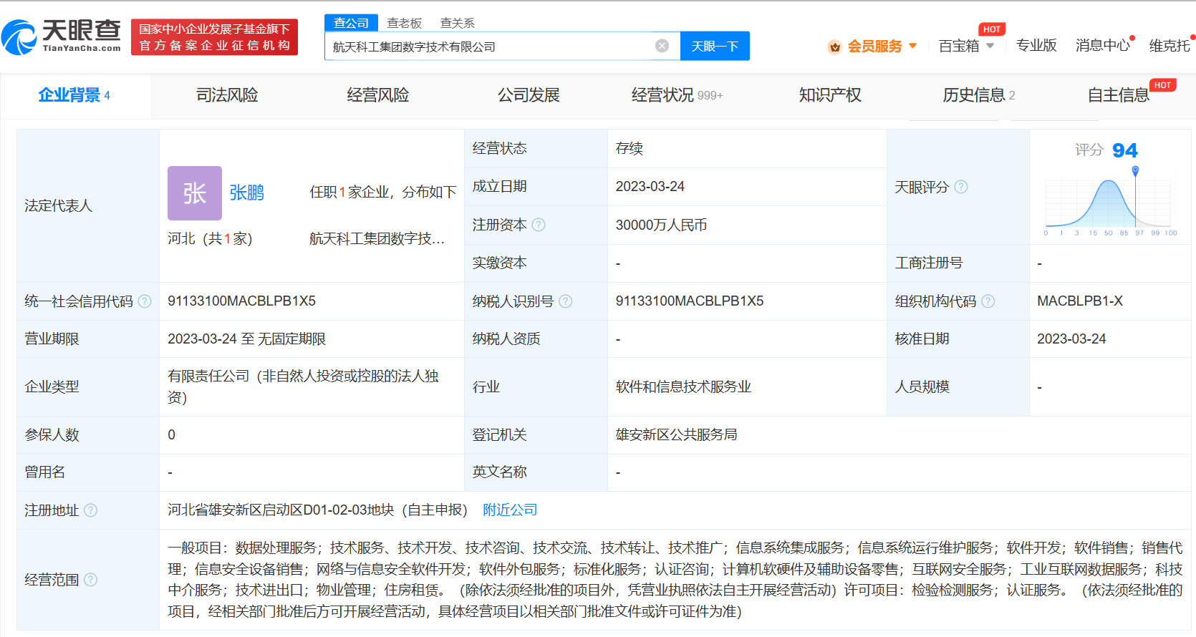Click the 软件和信息技术服务业 industry value
The height and width of the screenshot is (637, 1196).
683,387
